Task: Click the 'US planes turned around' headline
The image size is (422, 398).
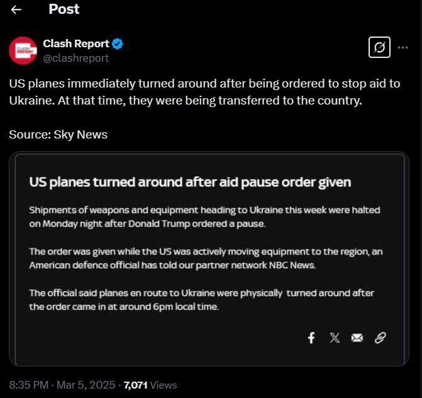Action: 190,183
